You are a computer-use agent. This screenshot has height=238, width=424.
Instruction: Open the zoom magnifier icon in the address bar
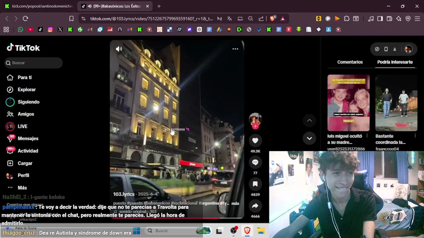click(x=251, y=19)
